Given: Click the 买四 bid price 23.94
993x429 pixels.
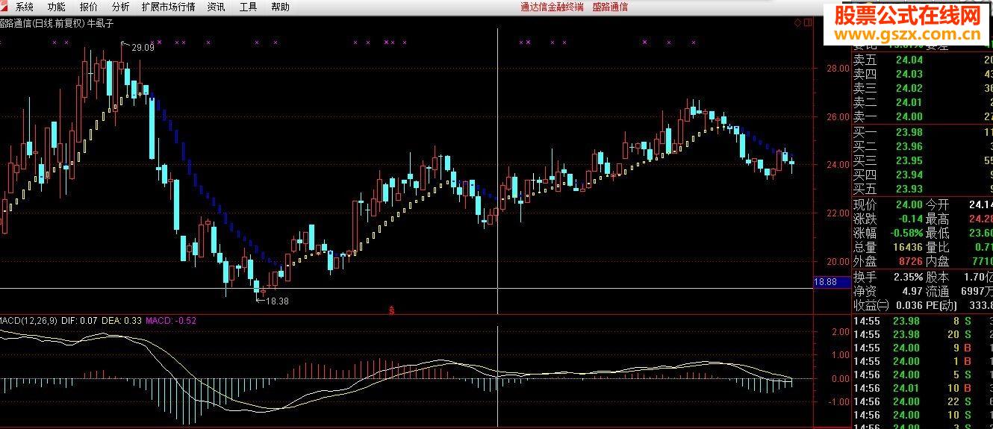Looking at the screenshot, I should click(909, 175).
